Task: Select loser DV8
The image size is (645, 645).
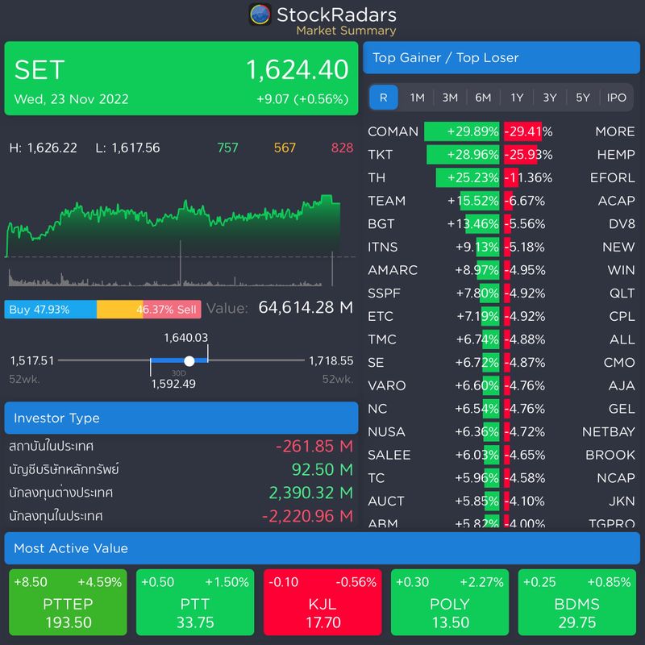Action: coord(622,224)
